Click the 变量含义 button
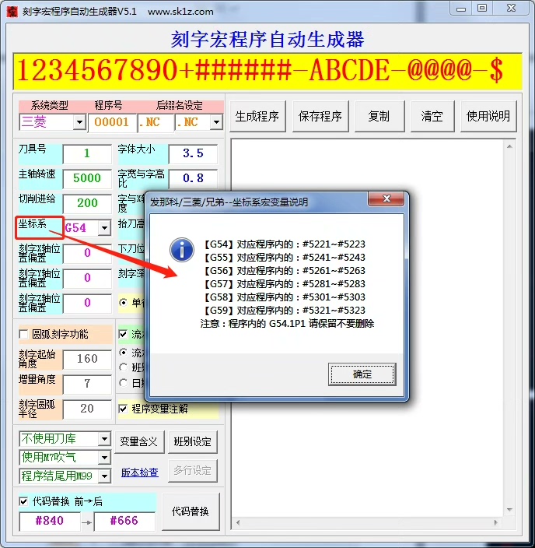This screenshot has height=548, width=535. coord(139,442)
